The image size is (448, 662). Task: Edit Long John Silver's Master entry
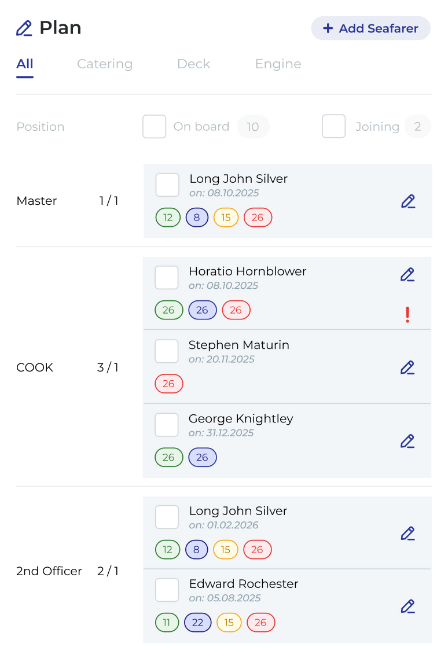point(408,201)
